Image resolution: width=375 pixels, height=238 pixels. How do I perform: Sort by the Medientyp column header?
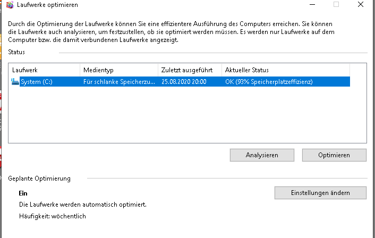pyautogui.click(x=118, y=70)
